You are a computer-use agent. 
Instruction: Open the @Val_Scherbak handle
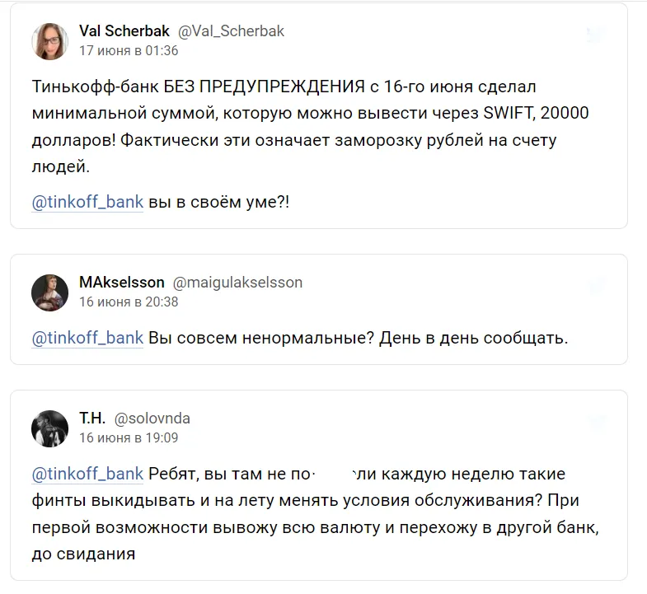(232, 31)
